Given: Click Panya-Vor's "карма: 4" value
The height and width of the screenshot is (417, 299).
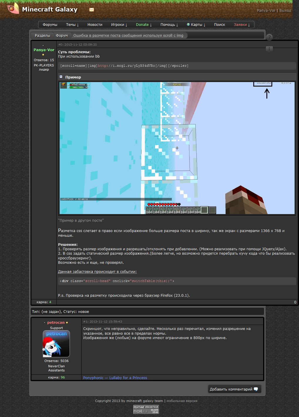Looking at the screenshot, I should pyautogui.click(x=44, y=302).
